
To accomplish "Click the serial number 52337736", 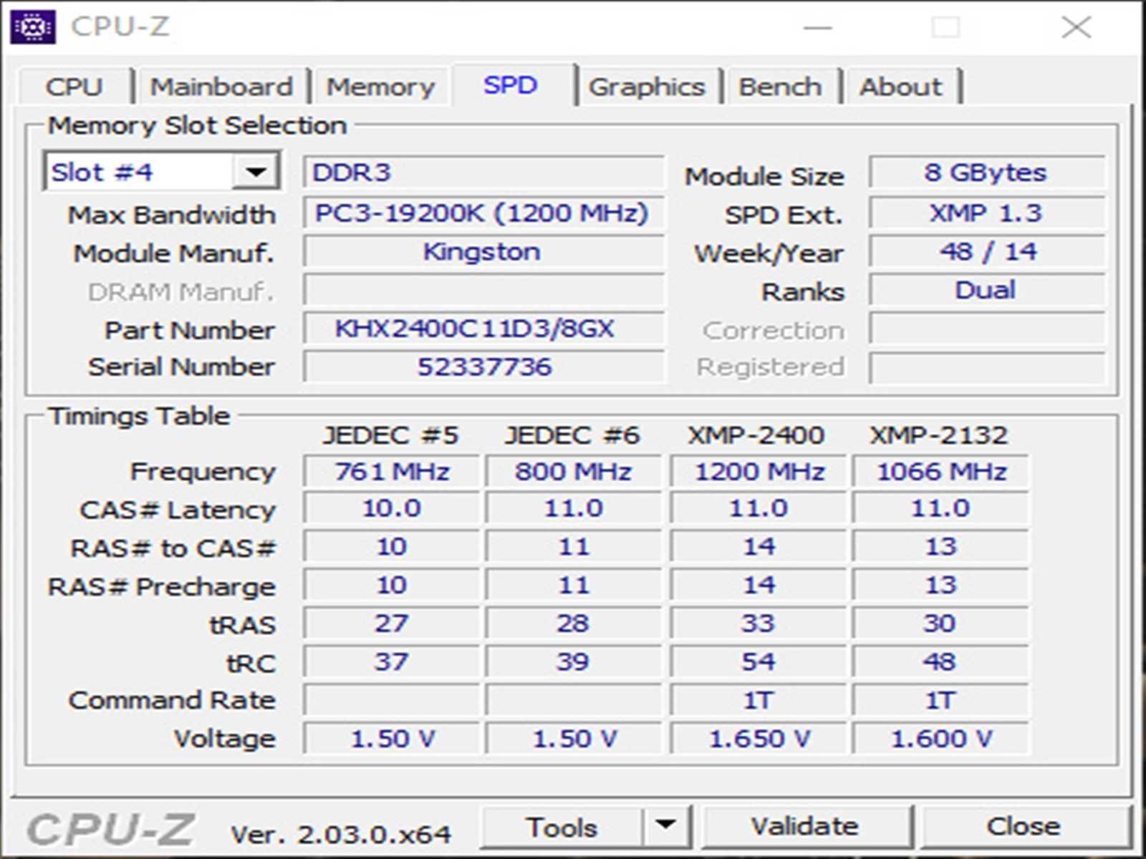I will coord(483,367).
